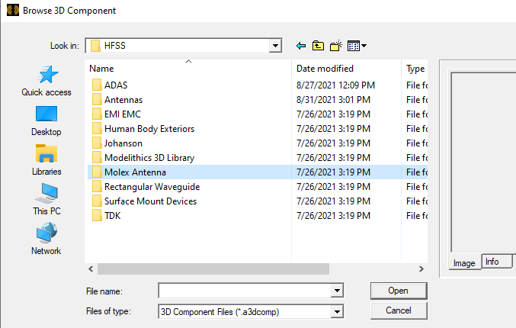
Task: Click the Surface Mount Devices folder icon
Action: pos(97,201)
